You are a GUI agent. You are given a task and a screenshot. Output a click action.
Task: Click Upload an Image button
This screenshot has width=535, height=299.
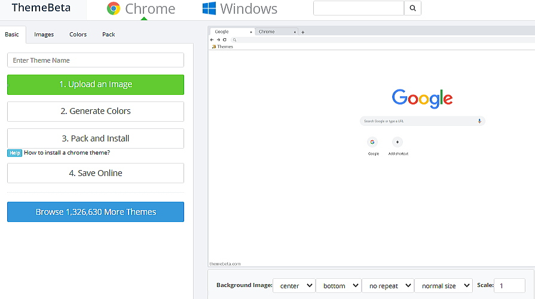pyautogui.click(x=96, y=85)
